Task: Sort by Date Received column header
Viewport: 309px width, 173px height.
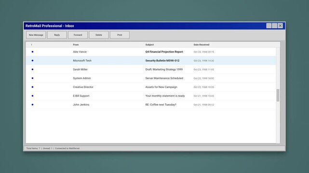Action: [201, 45]
